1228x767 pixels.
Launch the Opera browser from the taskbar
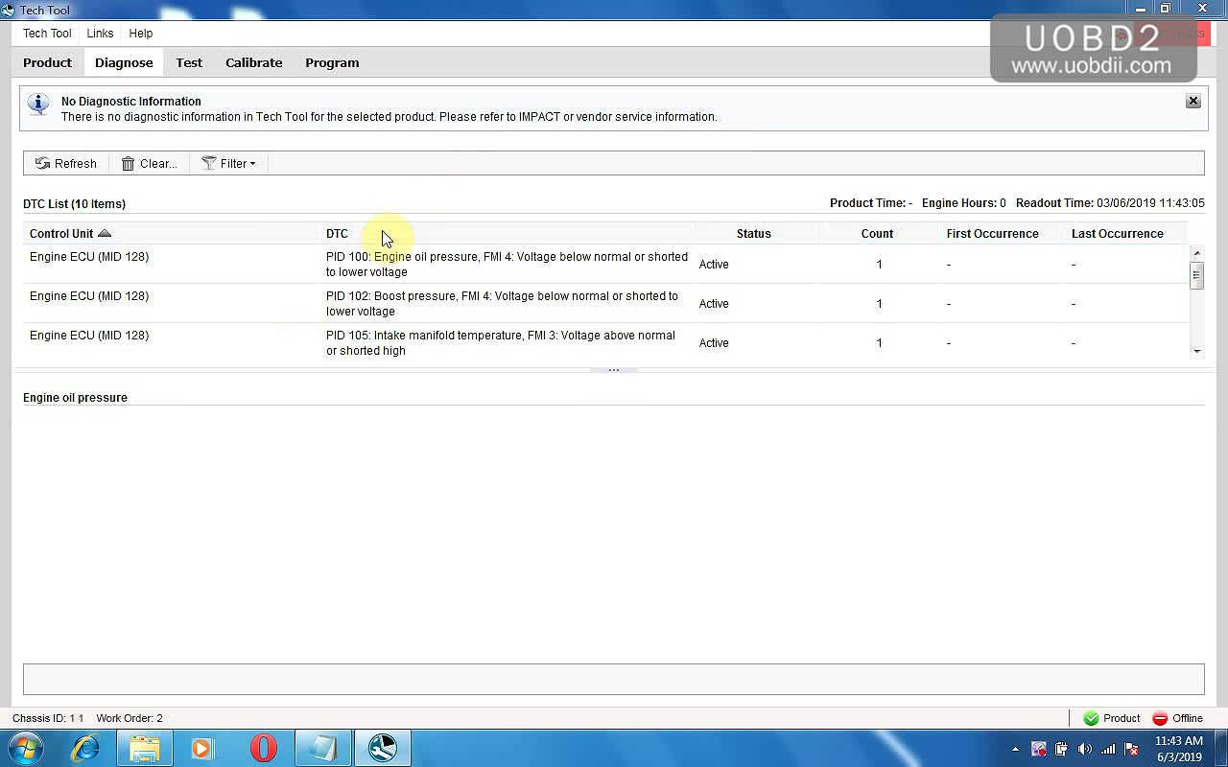(x=263, y=748)
